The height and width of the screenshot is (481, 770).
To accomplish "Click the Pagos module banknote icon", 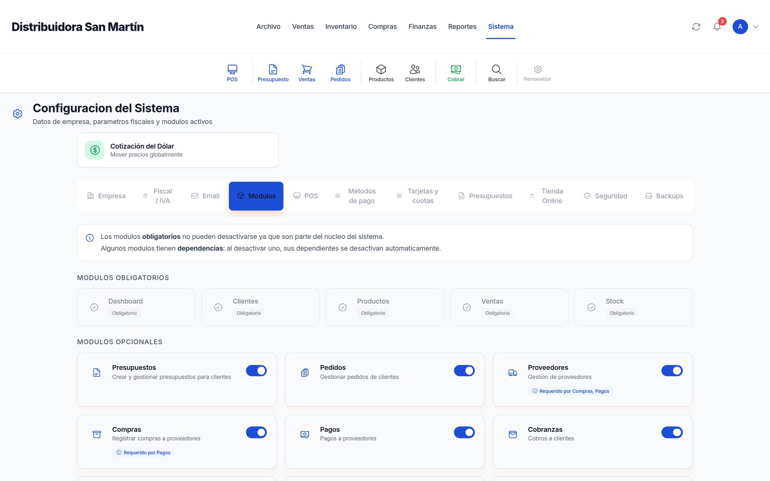I will click(305, 434).
